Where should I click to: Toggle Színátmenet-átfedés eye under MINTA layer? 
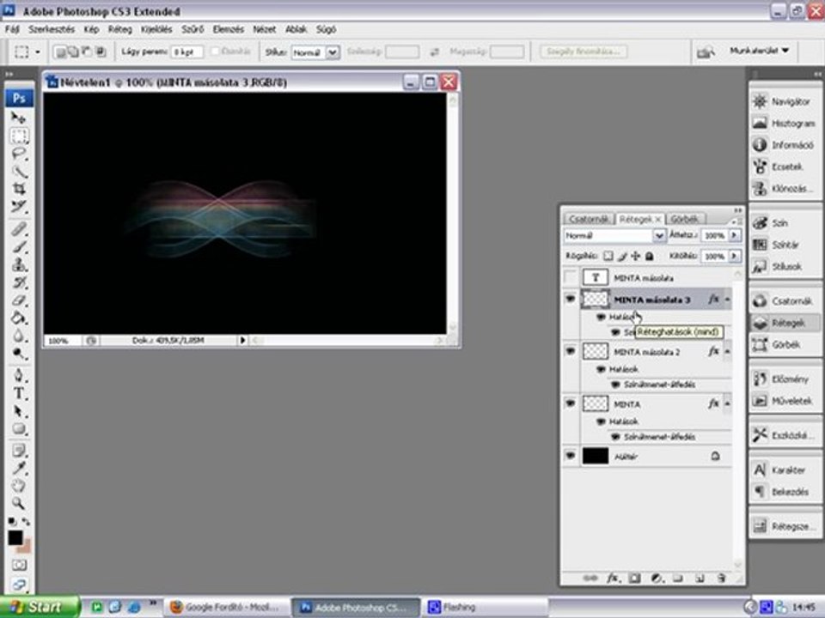(x=615, y=437)
